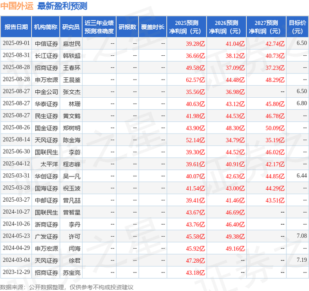
Task: Click the 7.08 target price
Action: 301,236
